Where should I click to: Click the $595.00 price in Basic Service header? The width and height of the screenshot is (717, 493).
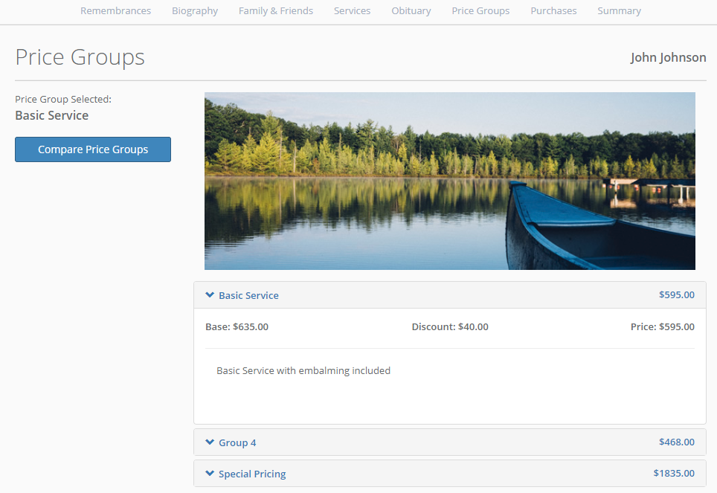click(676, 295)
